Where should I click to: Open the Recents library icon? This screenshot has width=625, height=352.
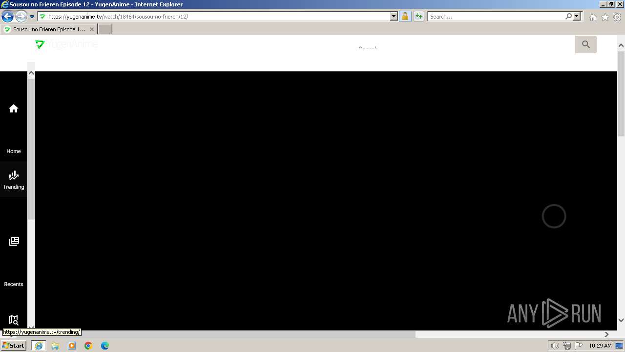click(14, 241)
